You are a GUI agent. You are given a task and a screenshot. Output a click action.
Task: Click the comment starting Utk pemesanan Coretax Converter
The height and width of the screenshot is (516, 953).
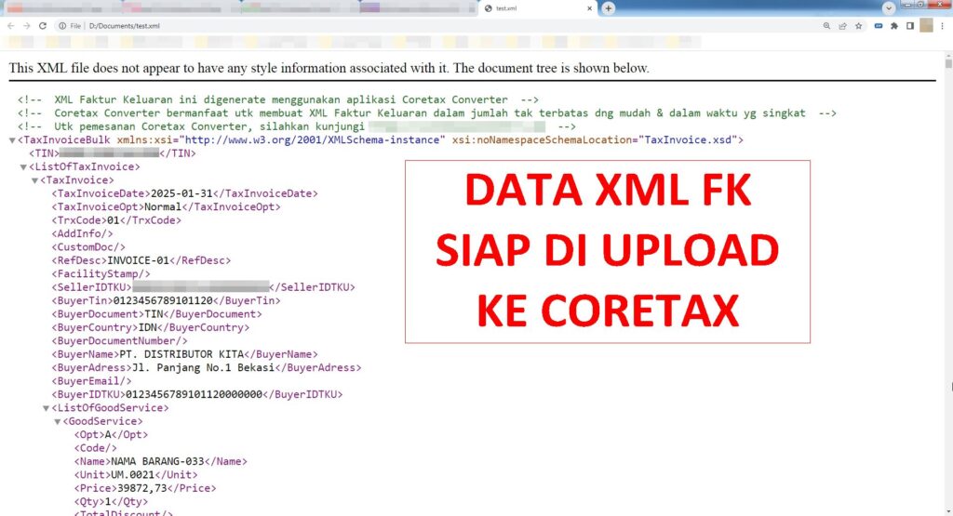[297, 126]
